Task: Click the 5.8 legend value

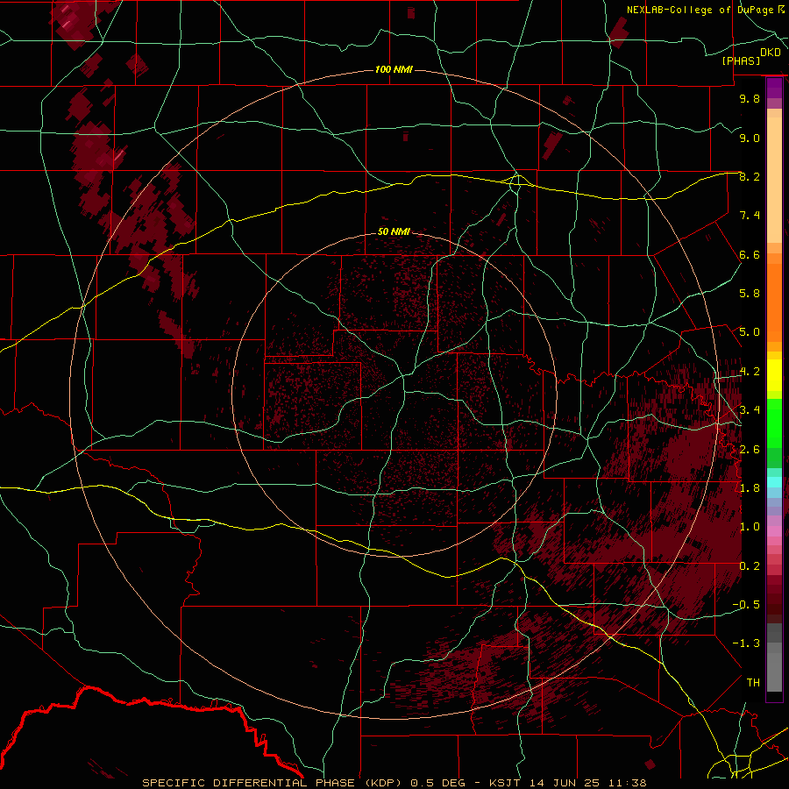Action: (750, 294)
